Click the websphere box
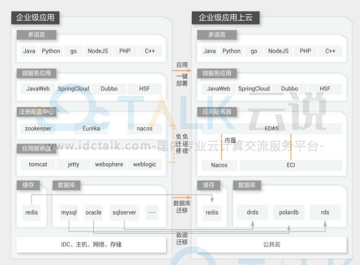Image resolution: width=360 pixels, height=265 pixels. coord(109,164)
